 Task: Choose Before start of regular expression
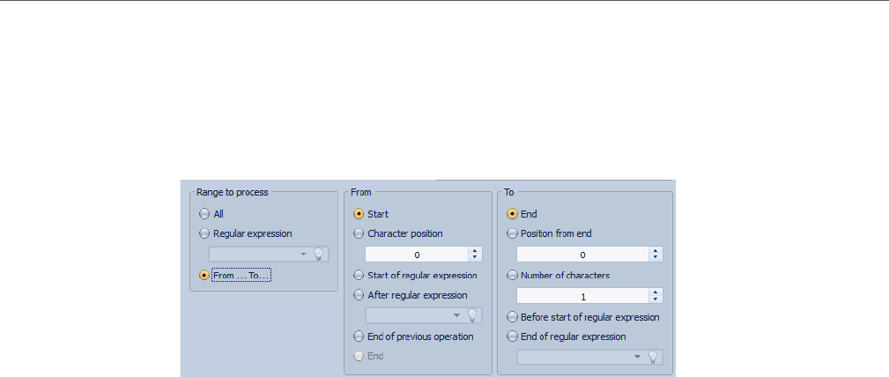[512, 316]
